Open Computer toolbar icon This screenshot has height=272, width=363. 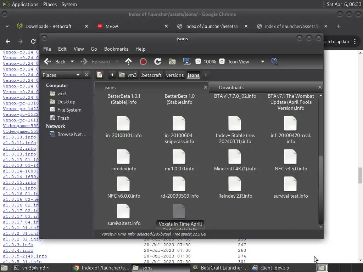point(186,61)
